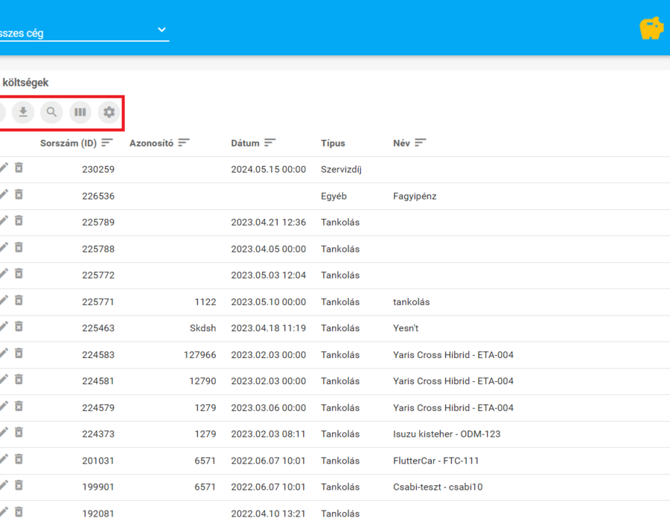The width and height of the screenshot is (670, 521).
Task: Click date 2024.05.15 00:00
Action: [x=268, y=170]
